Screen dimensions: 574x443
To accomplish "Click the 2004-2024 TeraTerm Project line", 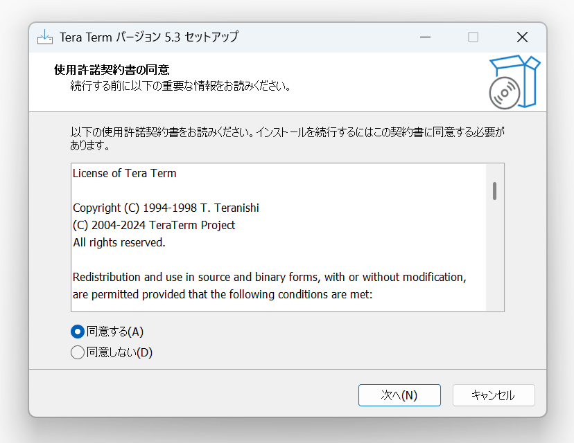I will tap(154, 225).
